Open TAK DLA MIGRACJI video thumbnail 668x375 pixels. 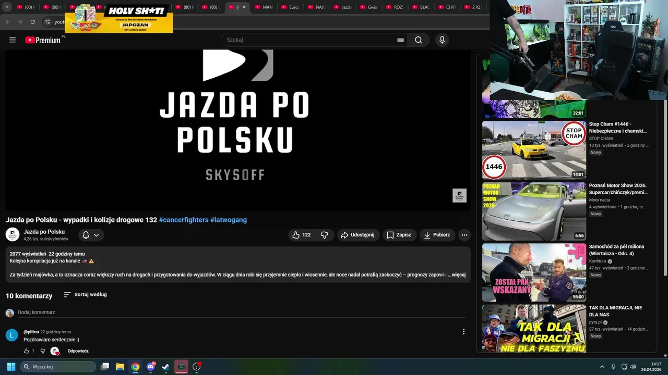pos(534,329)
